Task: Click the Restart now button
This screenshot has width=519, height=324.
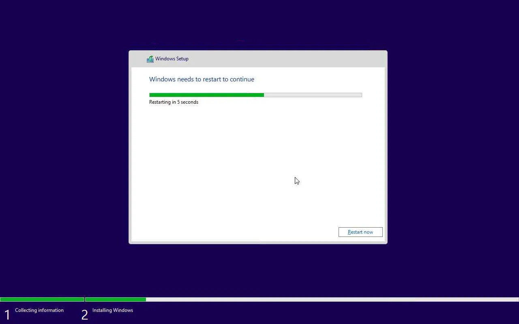Action: [360, 232]
